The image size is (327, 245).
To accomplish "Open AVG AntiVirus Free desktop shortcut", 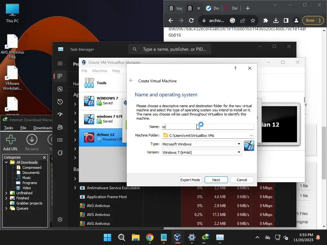I will pos(12,47).
